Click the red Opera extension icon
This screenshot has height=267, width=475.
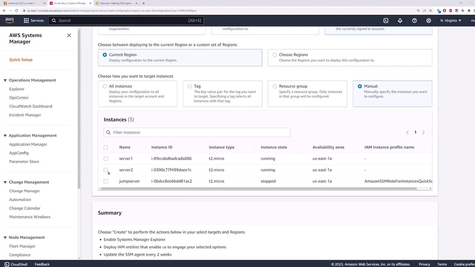[x=445, y=10]
